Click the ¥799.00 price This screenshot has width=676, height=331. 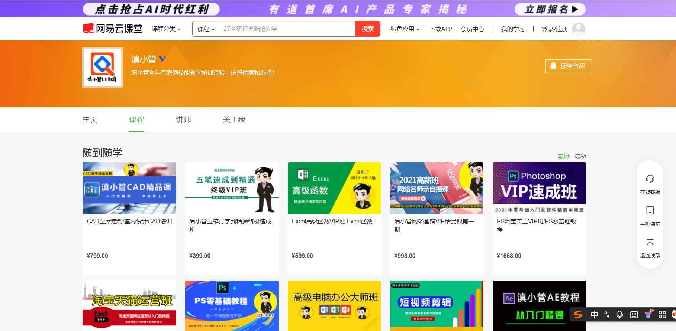click(97, 256)
